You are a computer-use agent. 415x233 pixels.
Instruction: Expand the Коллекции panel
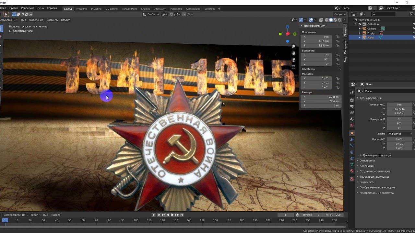(x=367, y=166)
